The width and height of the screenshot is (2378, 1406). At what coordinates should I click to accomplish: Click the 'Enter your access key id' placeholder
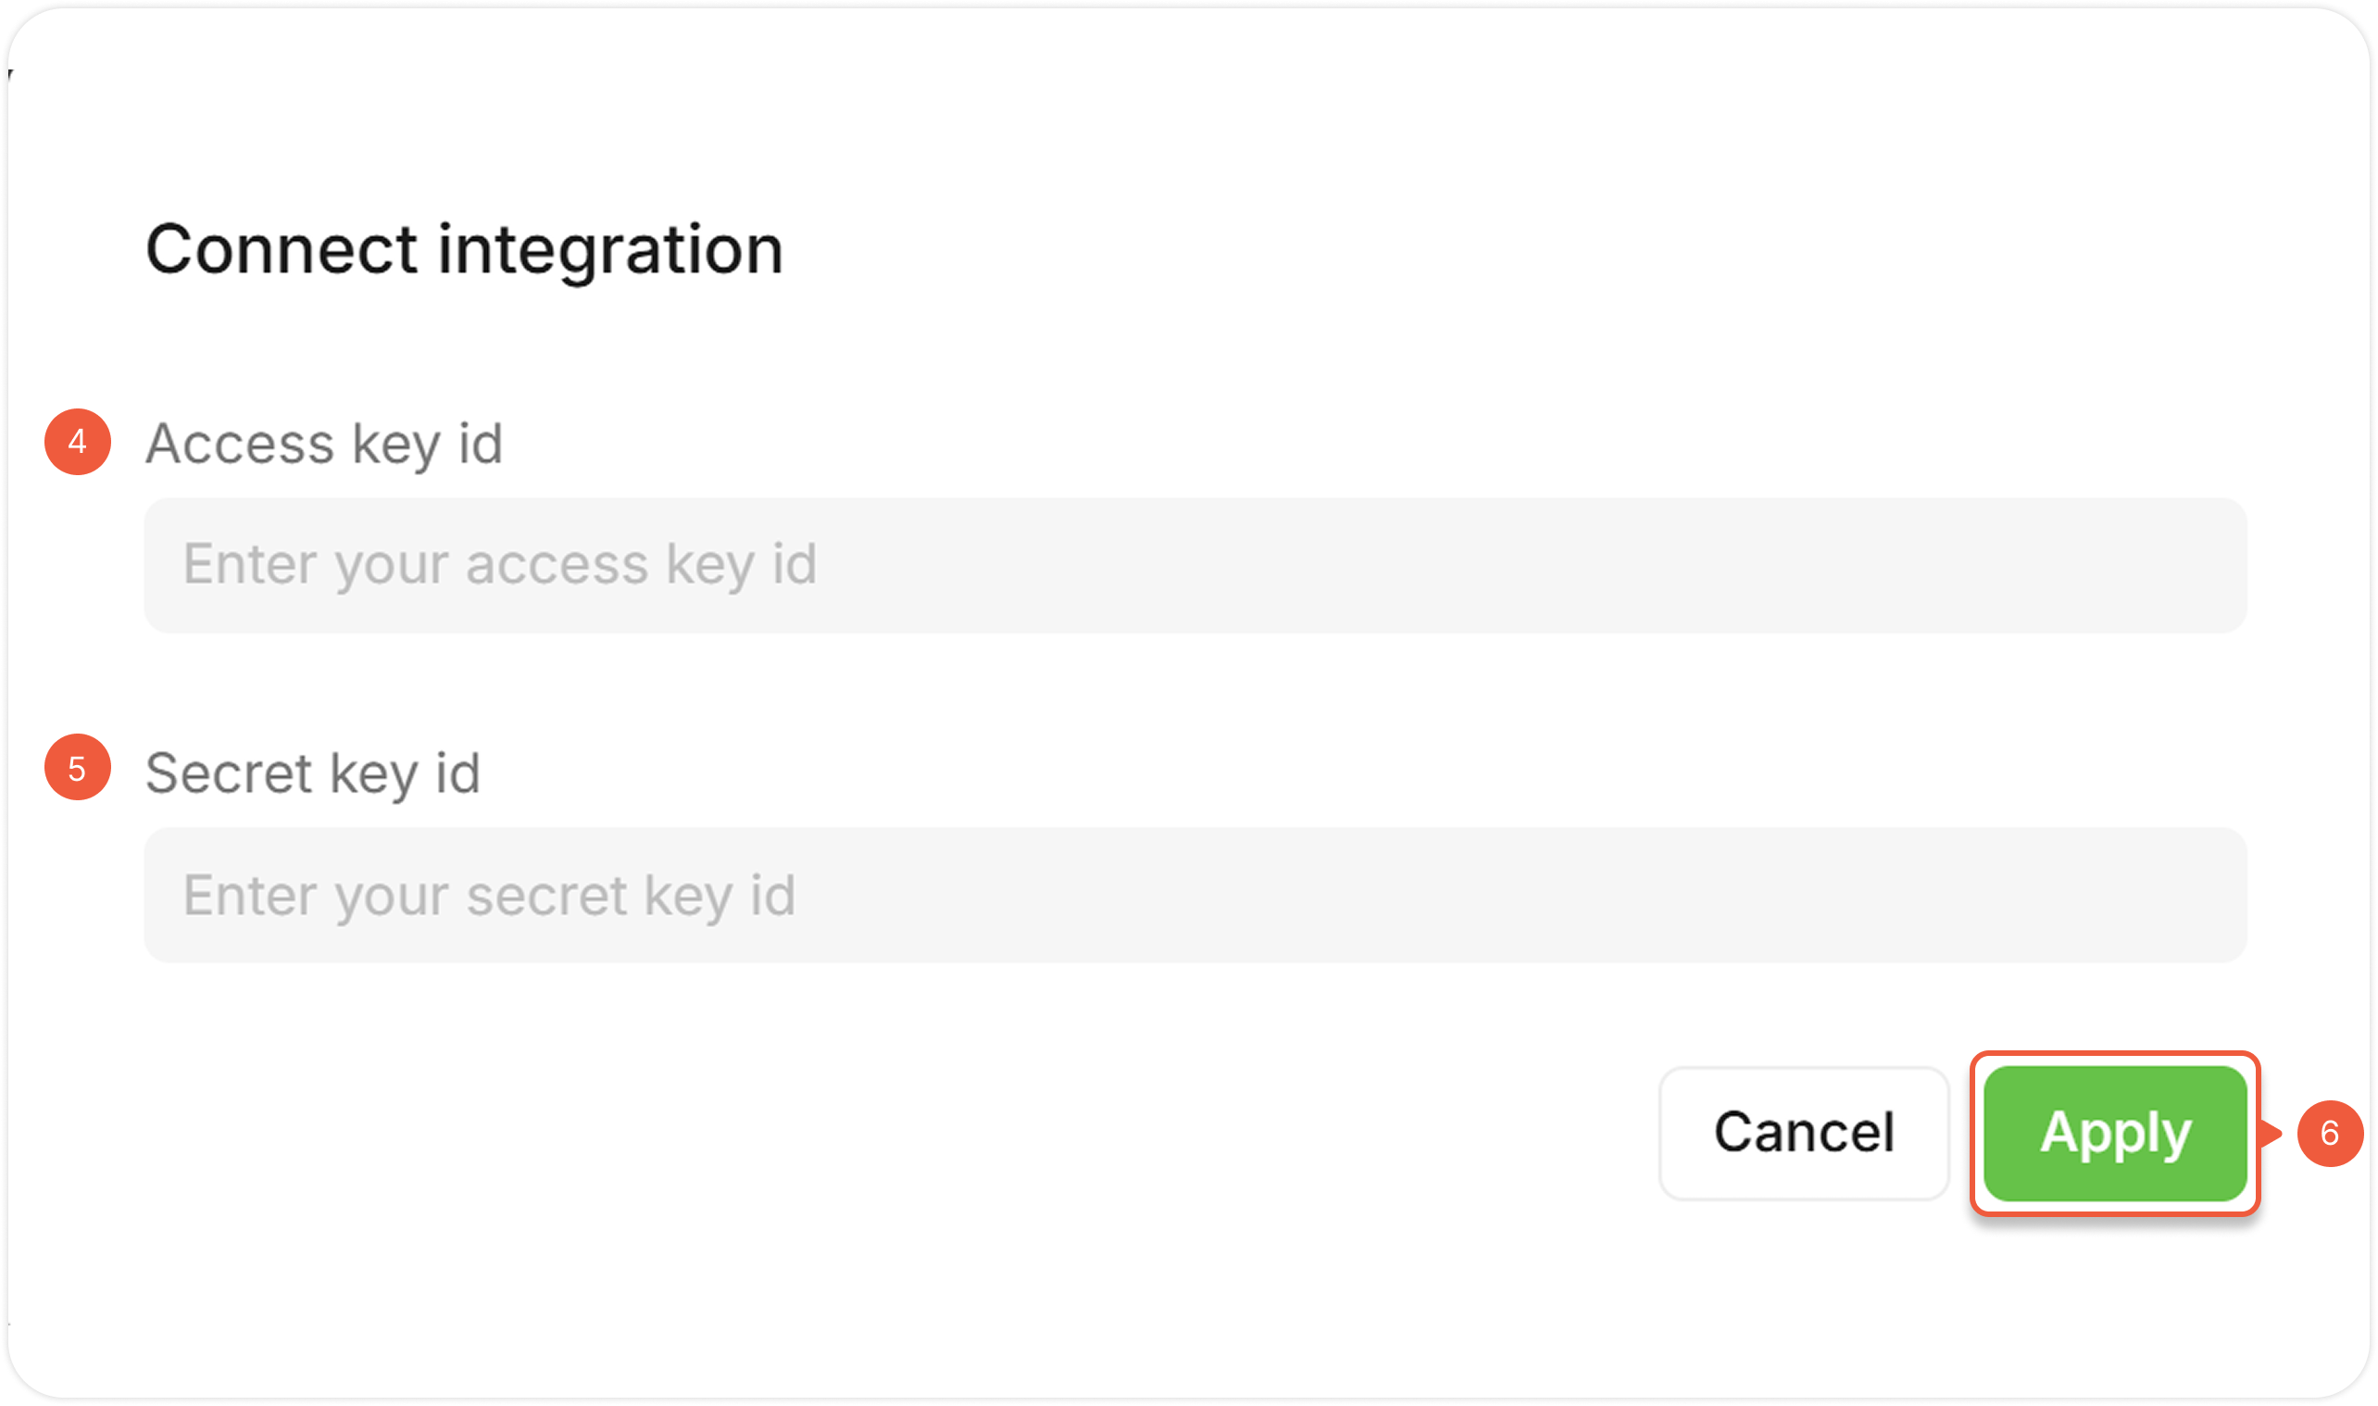tap(499, 565)
